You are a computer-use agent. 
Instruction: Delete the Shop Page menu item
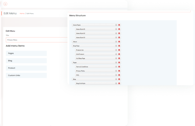click(x=119, y=46)
